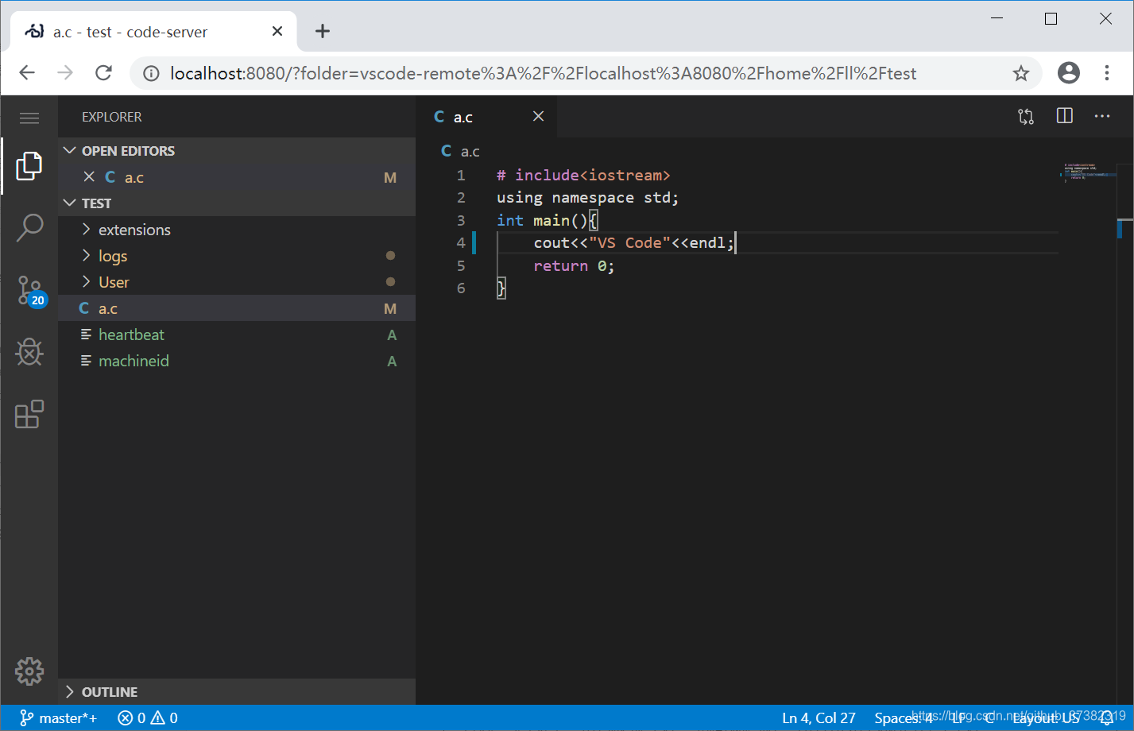Expand the User folder
This screenshot has width=1134, height=731.
click(237, 282)
